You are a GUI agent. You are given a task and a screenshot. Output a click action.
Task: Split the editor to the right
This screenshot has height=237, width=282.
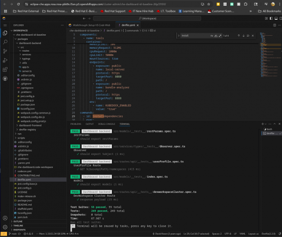274,25
